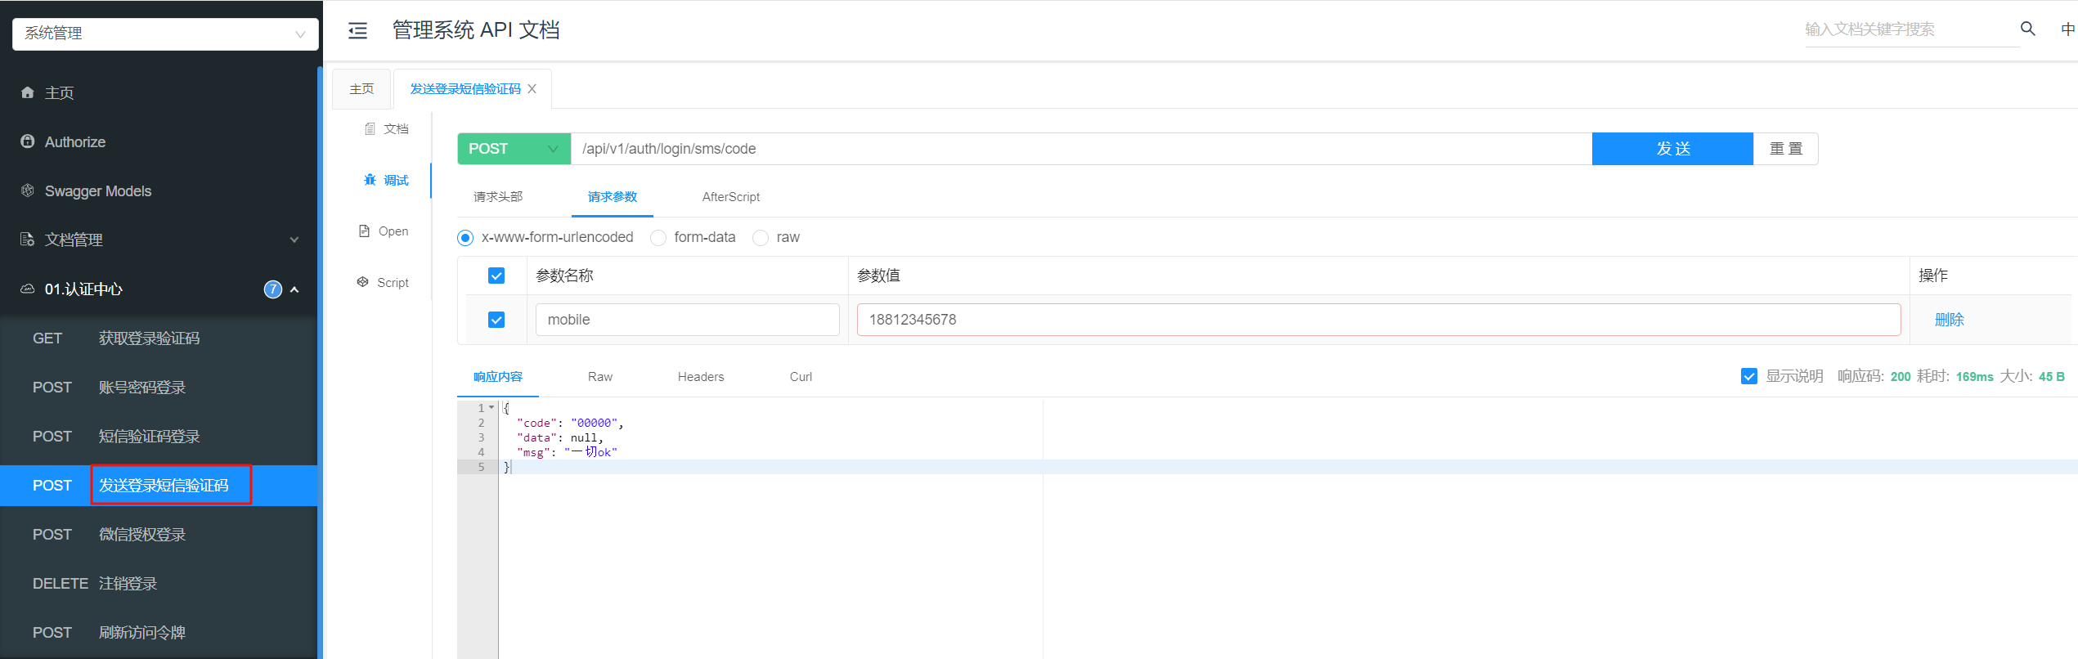Image resolution: width=2078 pixels, height=659 pixels.
Task: Open the Open file icon
Action: coord(365,231)
